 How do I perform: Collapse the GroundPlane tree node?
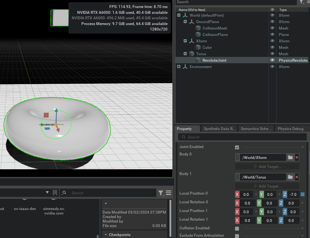pos(185,22)
